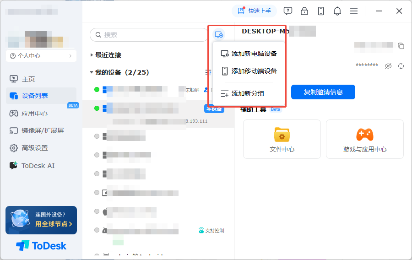Open 个人中心 profile entry
412x260 pixels.
point(41,56)
